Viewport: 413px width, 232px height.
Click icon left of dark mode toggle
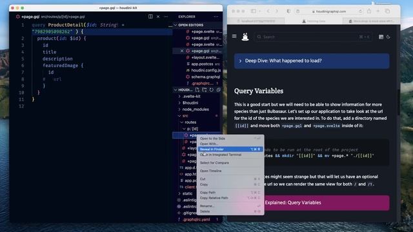pyautogui.click(x=381, y=37)
